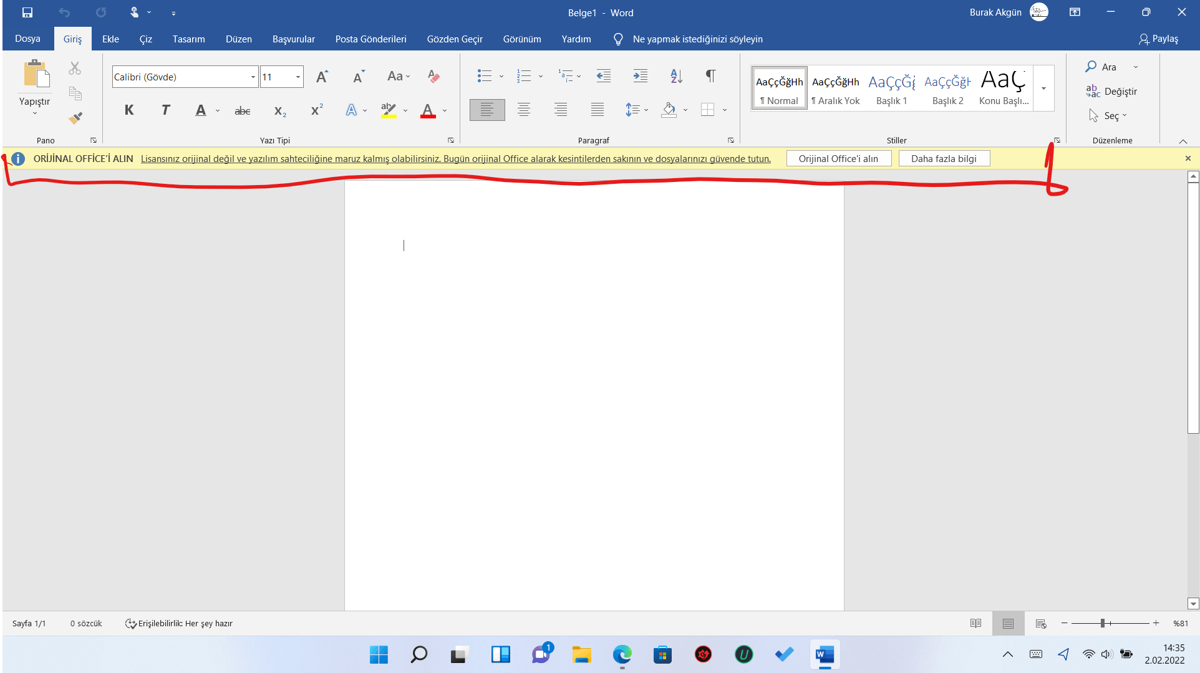Click the Text Effects glowing A icon

351,111
